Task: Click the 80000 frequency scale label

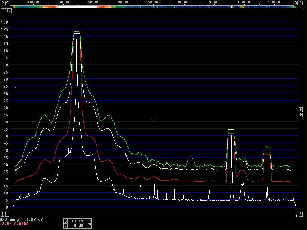Action: point(244,2)
